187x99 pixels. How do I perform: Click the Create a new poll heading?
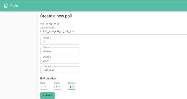point(56,16)
